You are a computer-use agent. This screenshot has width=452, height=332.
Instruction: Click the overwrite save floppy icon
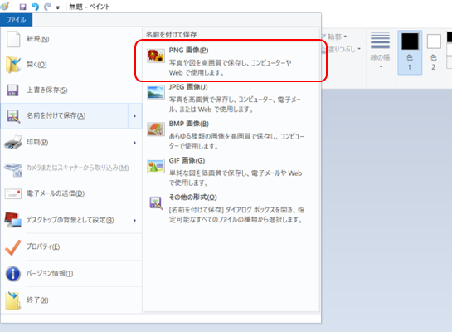[12, 90]
